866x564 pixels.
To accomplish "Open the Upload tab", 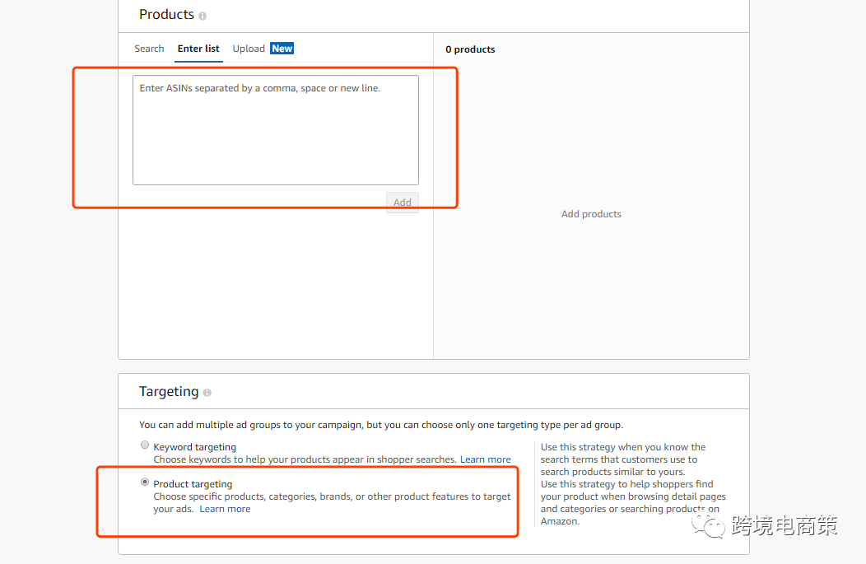I will tap(249, 49).
